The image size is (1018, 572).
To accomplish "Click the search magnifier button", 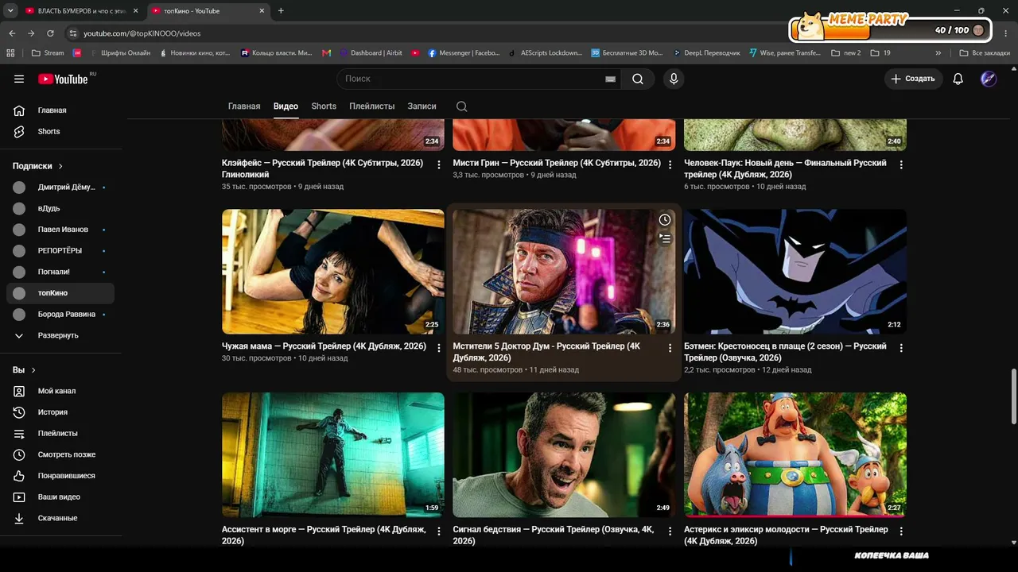I will [x=637, y=79].
